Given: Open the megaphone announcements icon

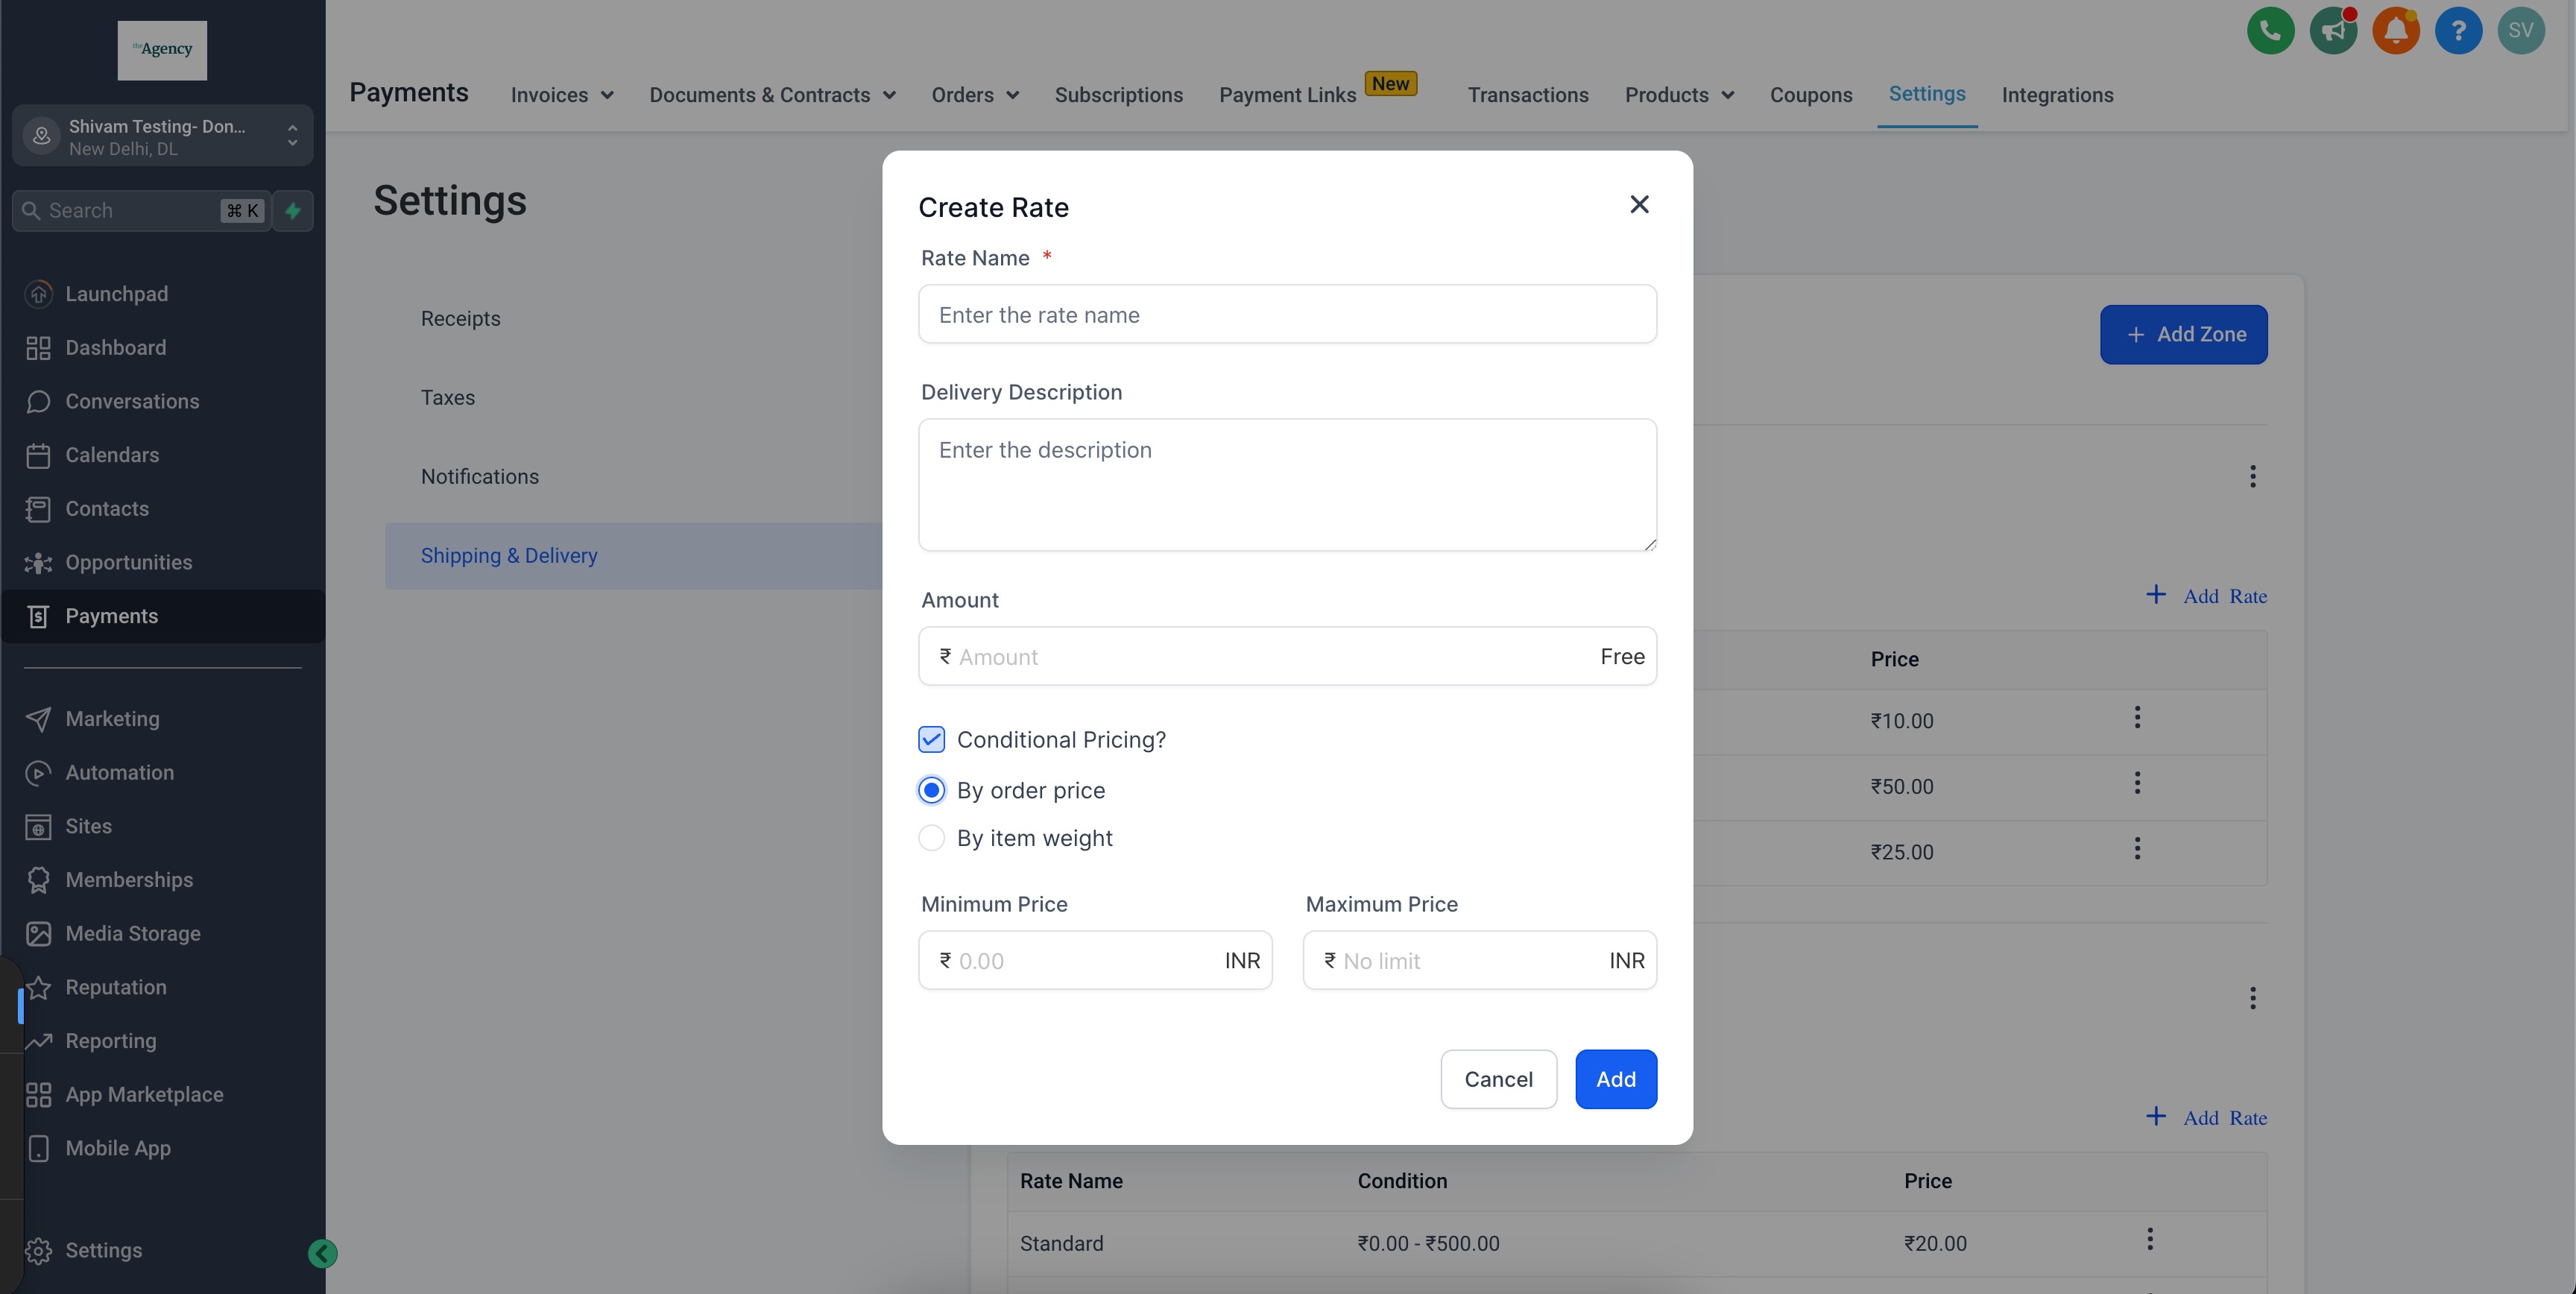Looking at the screenshot, I should [x=2333, y=31].
